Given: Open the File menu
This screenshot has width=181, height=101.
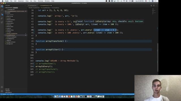Looking at the screenshot, I should point(11,1).
